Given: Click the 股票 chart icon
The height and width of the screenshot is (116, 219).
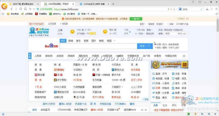Looking at the screenshot, I should (x=173, y=93).
